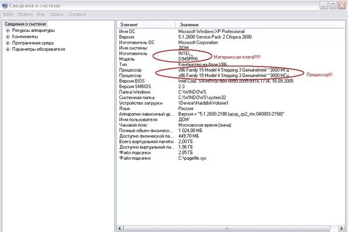The height and width of the screenshot is (232, 348).
Task: Click the 1,96 ГБ value
Action: (186, 147)
